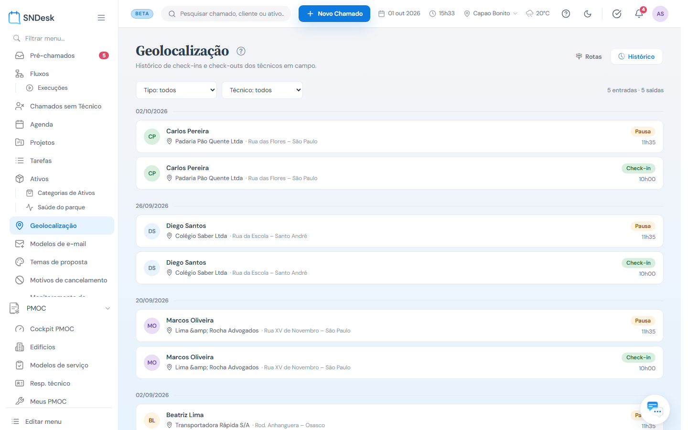Focus the Filtrar menu input
The image size is (688, 430).
(62, 38)
